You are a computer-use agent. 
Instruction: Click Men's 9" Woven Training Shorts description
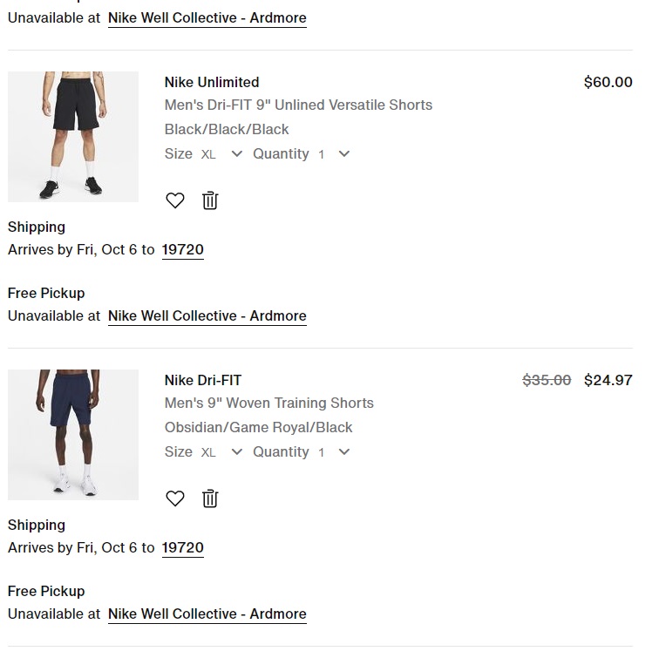pos(268,403)
